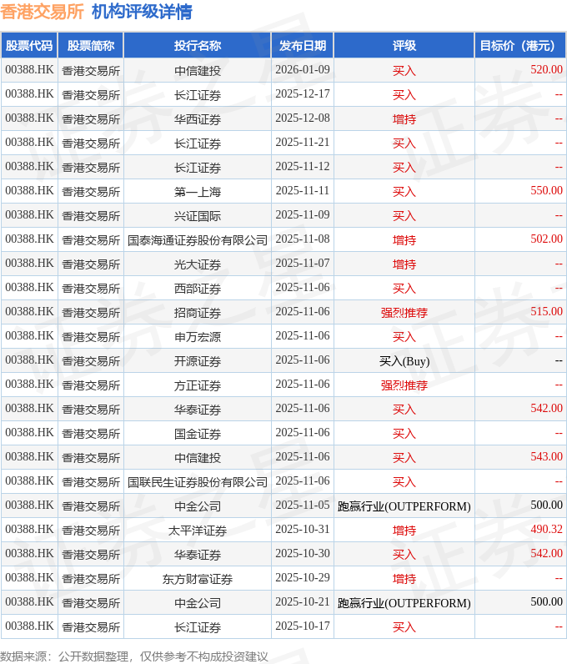Screen dimensions: 567x664
Task: Click the 2025-10-30 date cell
Action: pos(303,552)
